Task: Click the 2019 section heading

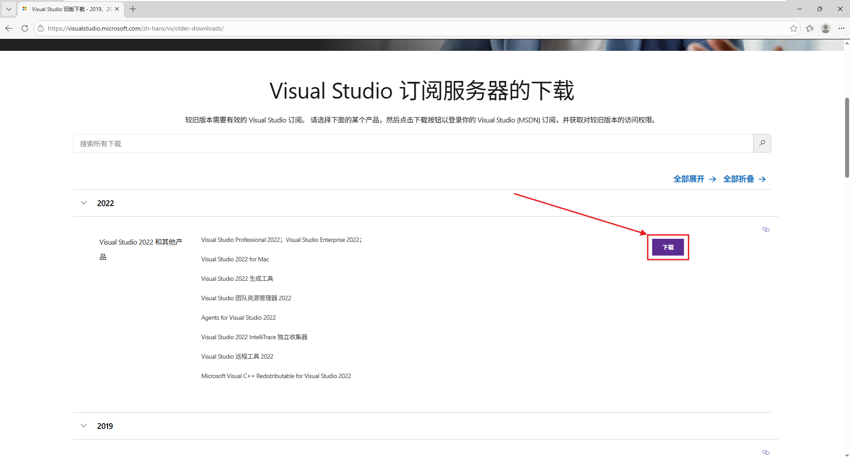Action: [x=105, y=426]
